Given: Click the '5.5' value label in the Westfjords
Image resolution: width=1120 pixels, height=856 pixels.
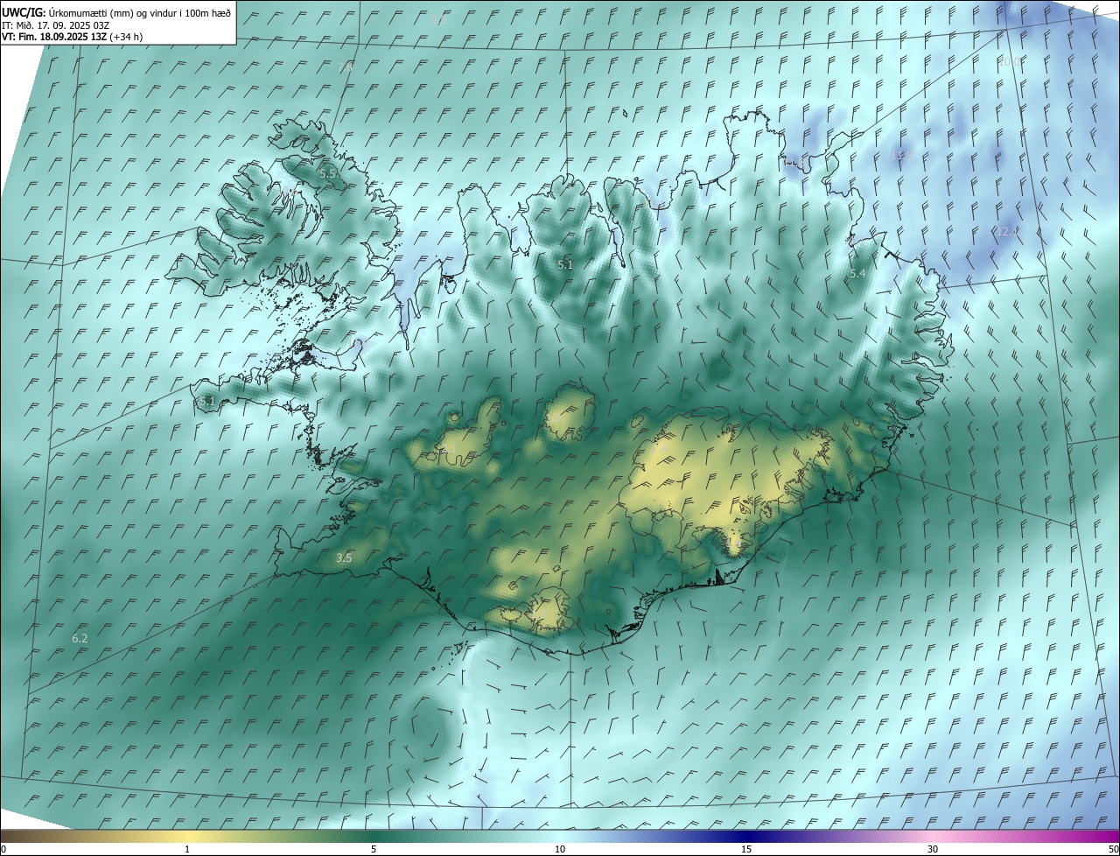Looking at the screenshot, I should tap(328, 173).
